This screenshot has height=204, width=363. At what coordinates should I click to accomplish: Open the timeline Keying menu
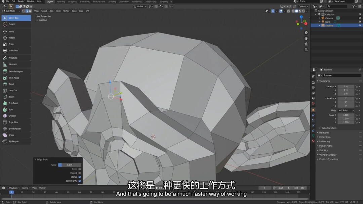26,188
